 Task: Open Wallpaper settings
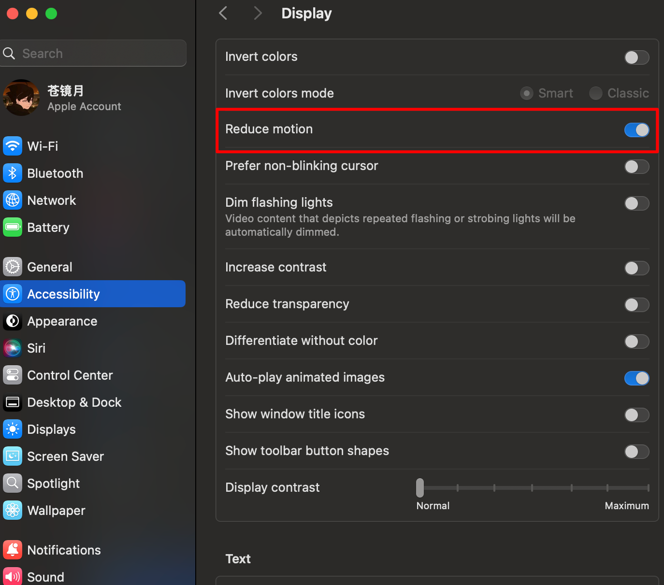click(93, 510)
